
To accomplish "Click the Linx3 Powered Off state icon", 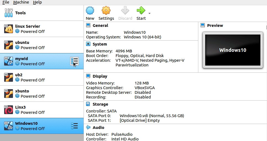I will 17,112.
